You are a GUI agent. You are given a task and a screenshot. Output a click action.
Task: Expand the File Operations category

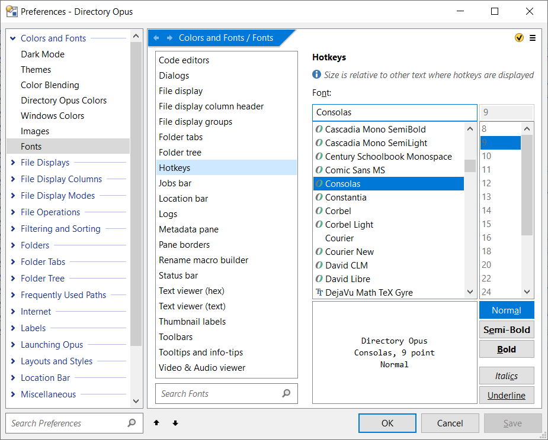(13, 212)
